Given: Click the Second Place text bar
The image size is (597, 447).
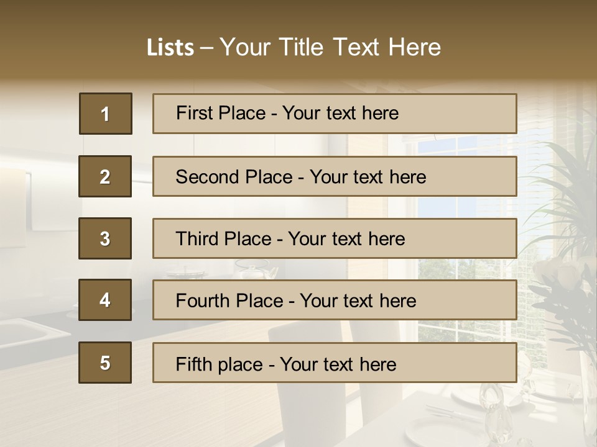Looking at the screenshot, I should [335, 176].
